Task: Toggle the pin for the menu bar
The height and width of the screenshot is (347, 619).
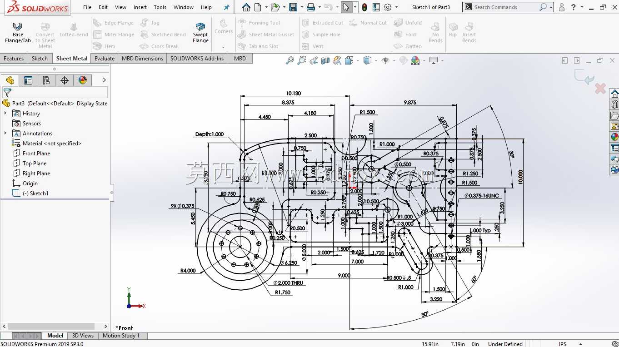Action: click(x=226, y=7)
